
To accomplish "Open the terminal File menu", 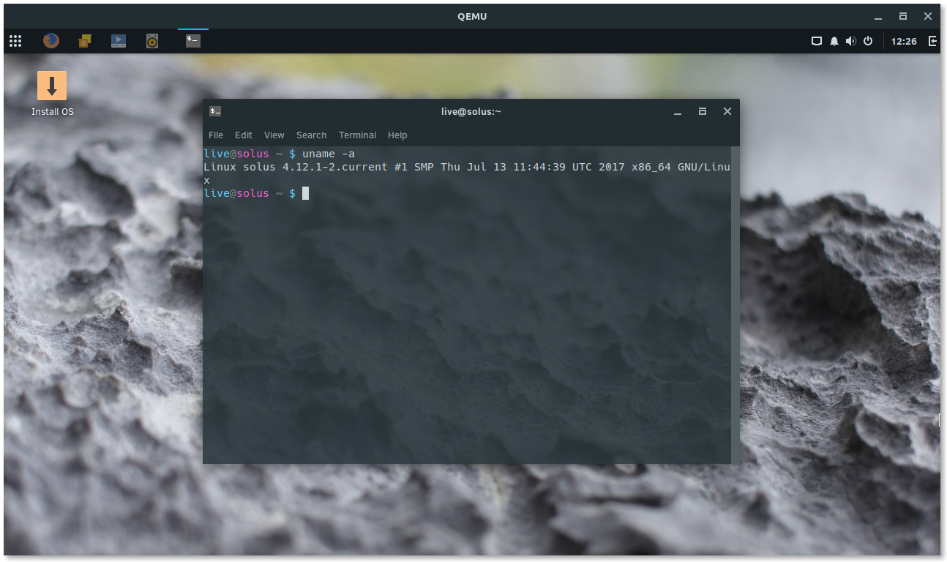I will (216, 135).
